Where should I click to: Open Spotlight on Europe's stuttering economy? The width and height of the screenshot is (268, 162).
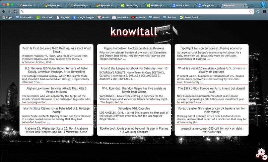click(212, 48)
